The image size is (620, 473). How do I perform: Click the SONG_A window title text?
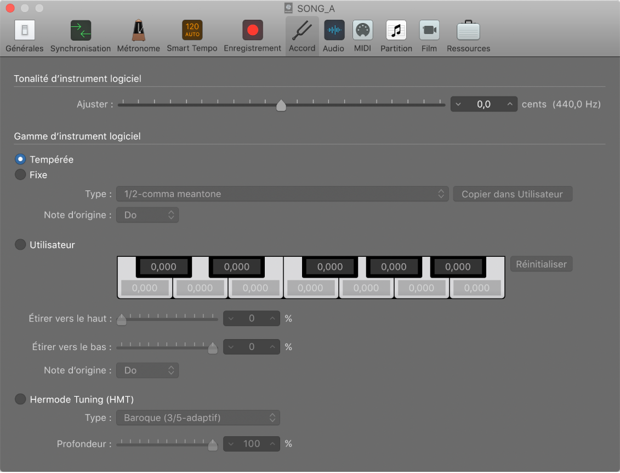coord(316,8)
